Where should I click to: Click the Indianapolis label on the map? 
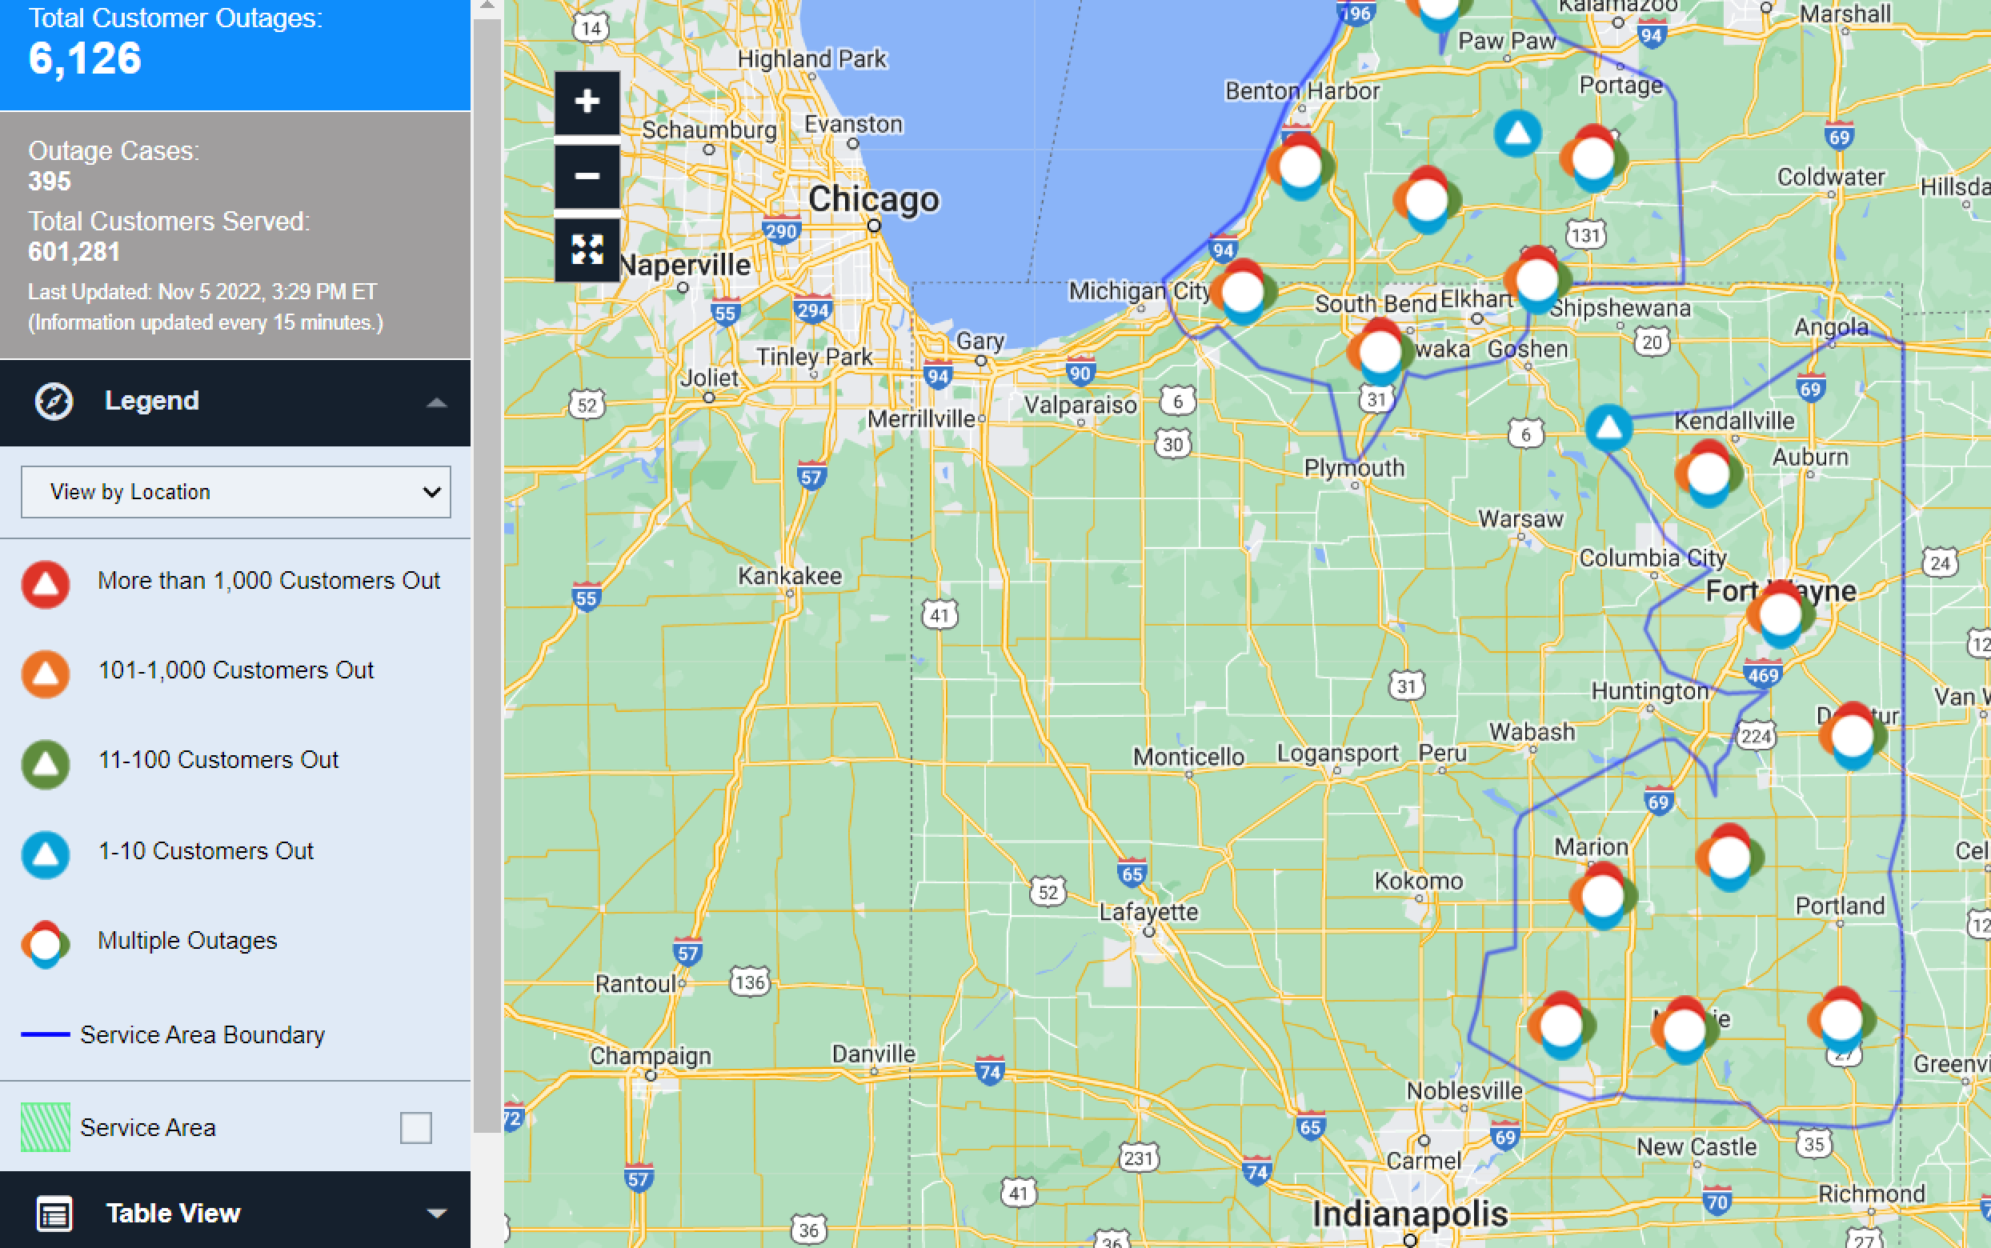pos(1410,1214)
